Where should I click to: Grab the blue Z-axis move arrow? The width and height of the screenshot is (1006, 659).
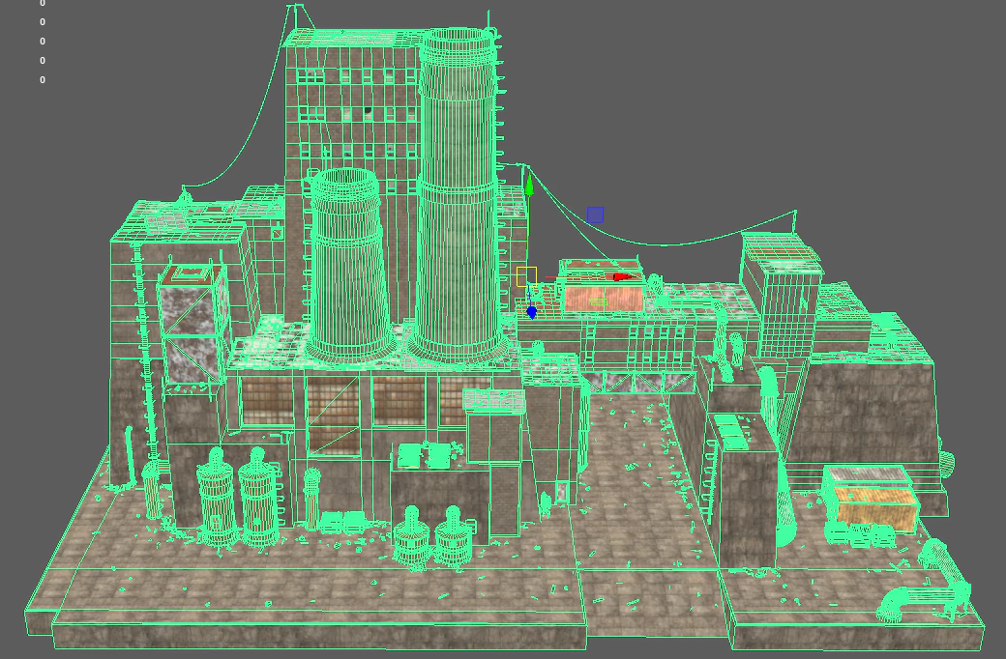point(531,312)
